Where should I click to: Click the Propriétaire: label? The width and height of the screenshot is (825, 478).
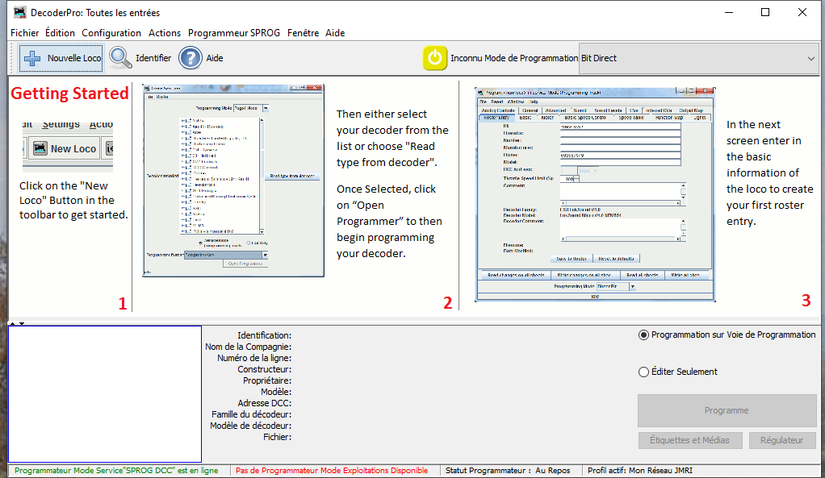click(266, 380)
